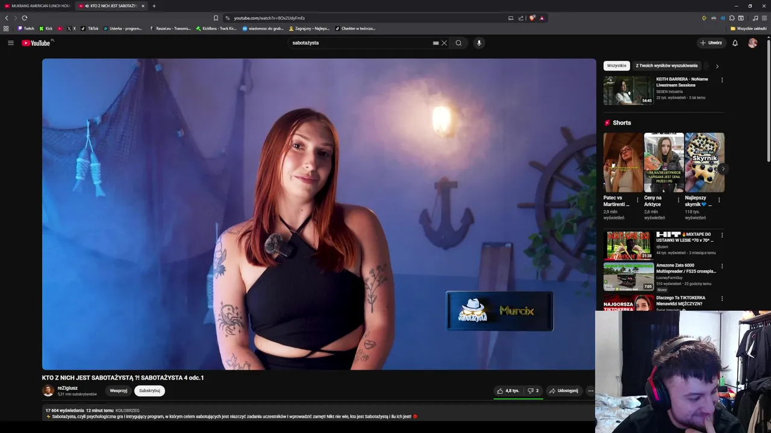Open the TikTok bookmark

[x=90, y=28]
